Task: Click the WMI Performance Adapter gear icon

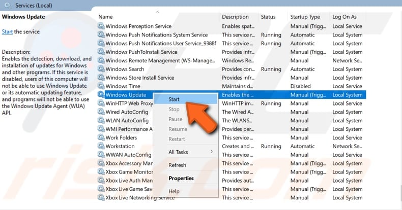Action: point(101,129)
